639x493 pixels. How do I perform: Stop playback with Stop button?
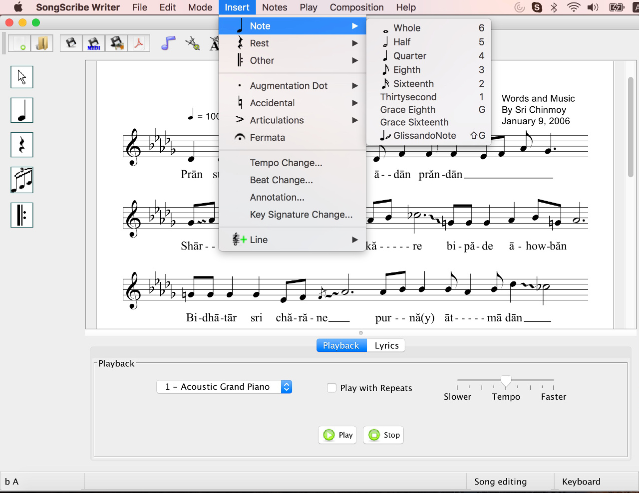(383, 435)
